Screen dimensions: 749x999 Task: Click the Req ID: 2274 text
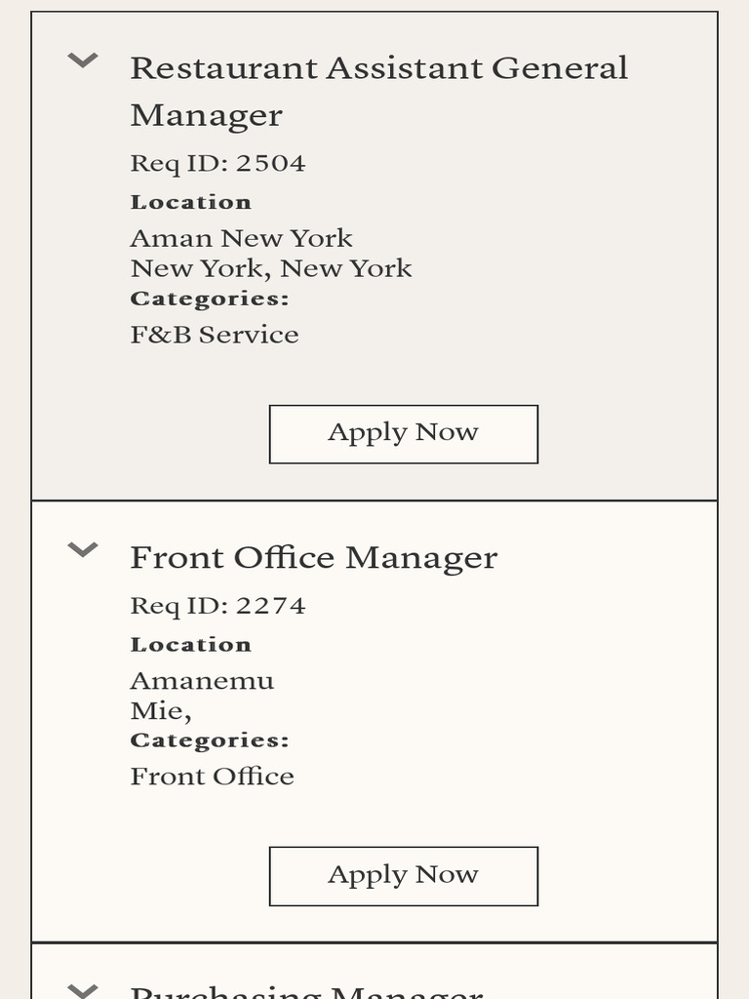(217, 606)
